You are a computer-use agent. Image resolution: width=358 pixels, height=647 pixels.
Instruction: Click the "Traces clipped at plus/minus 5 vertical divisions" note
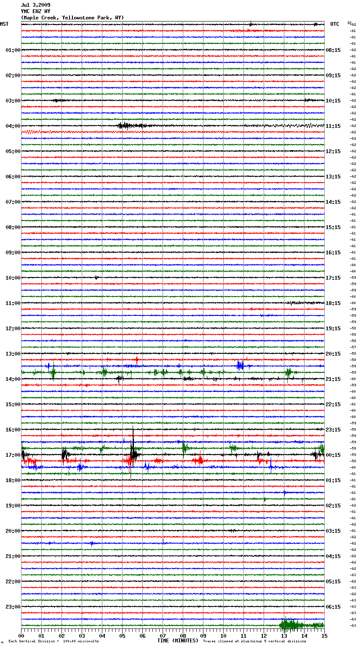pyautogui.click(x=254, y=641)
